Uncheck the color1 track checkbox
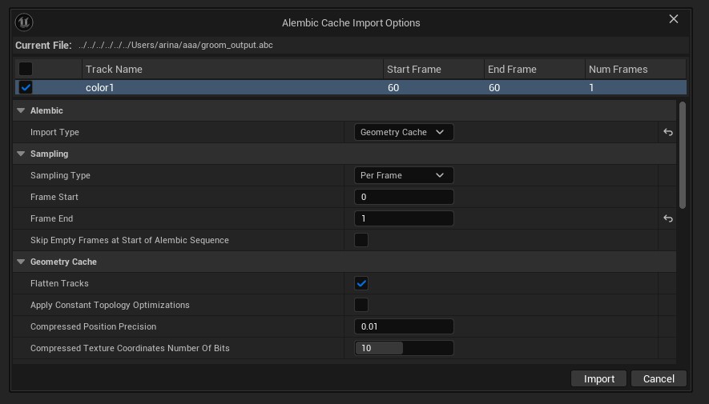Image resolution: width=709 pixels, height=404 pixels. (x=26, y=87)
